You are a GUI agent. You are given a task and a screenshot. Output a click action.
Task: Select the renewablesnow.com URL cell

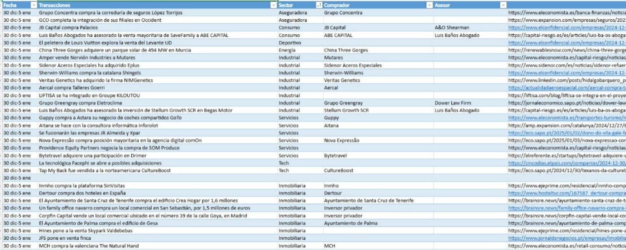(x=567, y=50)
